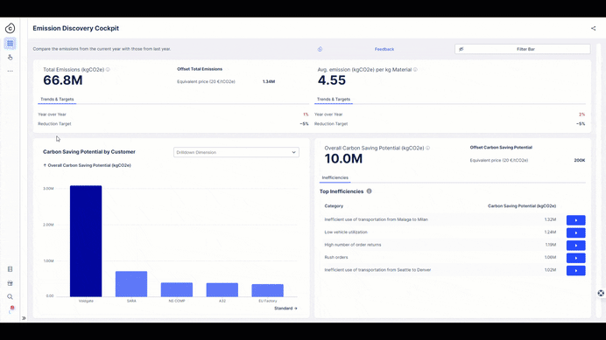Click the Filter Bar button
Viewport: 606px width, 340px height.
[523, 49]
